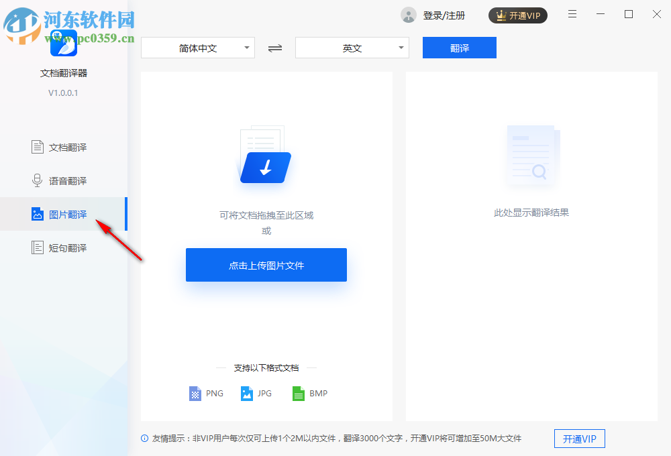The width and height of the screenshot is (671, 456).
Task: Open the 登录/注册 login menu
Action: tap(444, 15)
